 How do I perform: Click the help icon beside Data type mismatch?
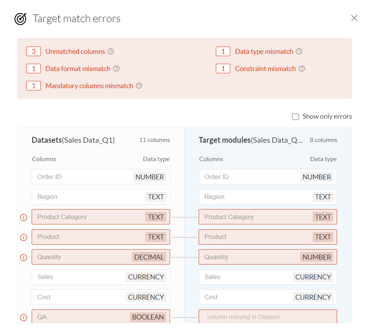tap(299, 52)
